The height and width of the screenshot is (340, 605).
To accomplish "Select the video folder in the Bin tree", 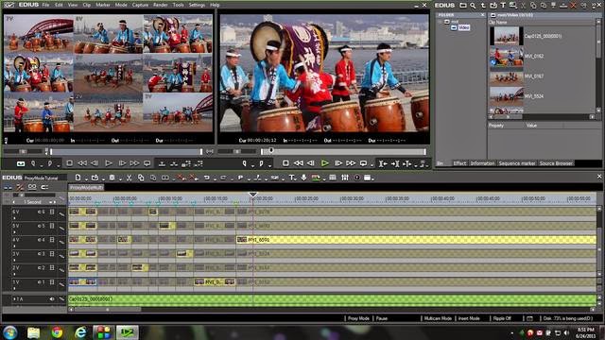I will coord(464,27).
